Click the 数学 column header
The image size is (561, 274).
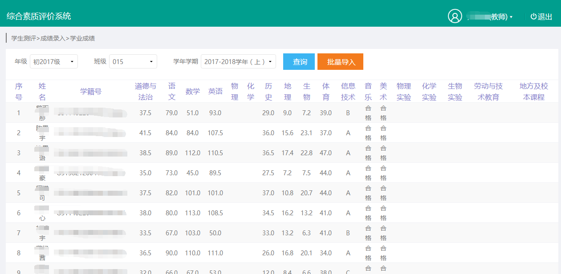pyautogui.click(x=193, y=91)
